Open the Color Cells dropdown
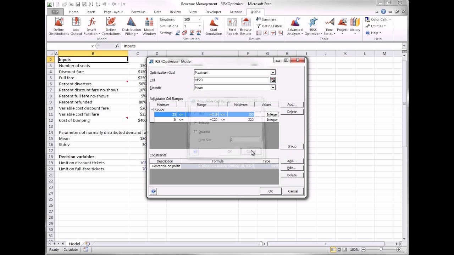This screenshot has width=454, height=255. click(378, 19)
